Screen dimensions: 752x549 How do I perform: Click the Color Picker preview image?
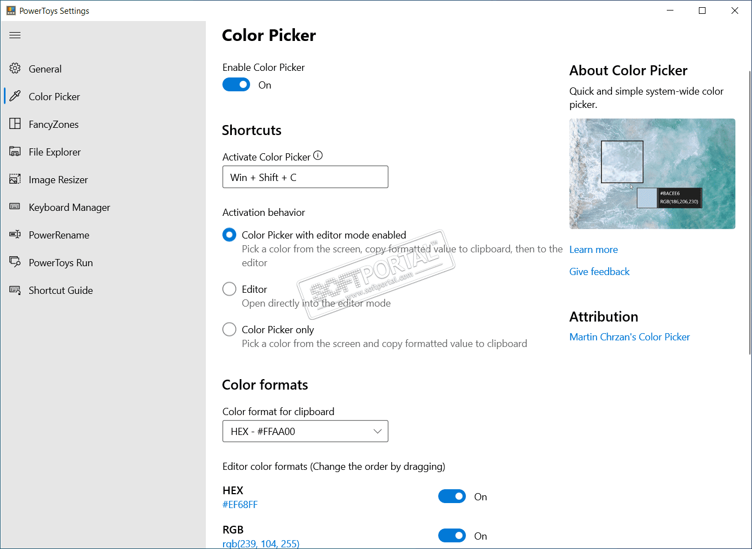[652, 174]
